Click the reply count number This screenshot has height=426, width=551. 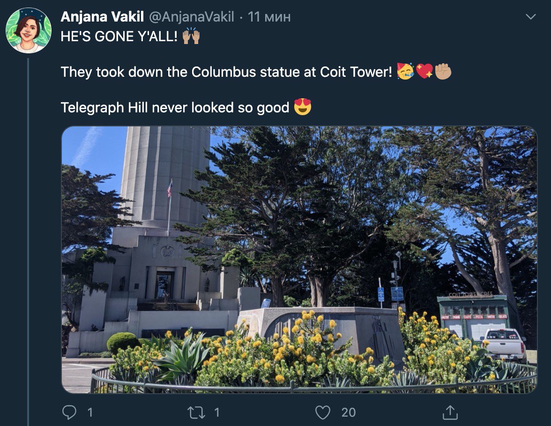click(x=90, y=412)
